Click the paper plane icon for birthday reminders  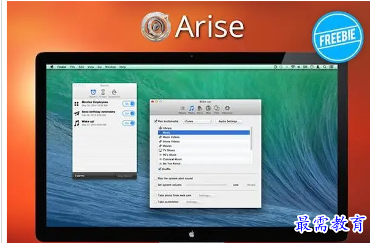tap(77, 114)
